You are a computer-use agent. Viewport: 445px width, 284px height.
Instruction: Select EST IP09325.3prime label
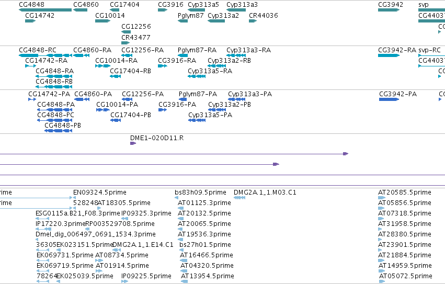146,213
